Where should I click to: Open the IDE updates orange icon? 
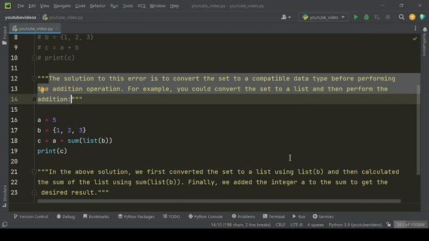[412, 17]
